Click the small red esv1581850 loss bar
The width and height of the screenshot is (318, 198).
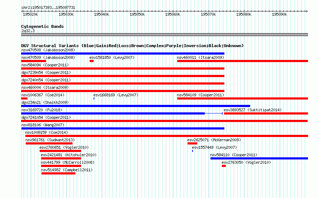click(x=92, y=61)
